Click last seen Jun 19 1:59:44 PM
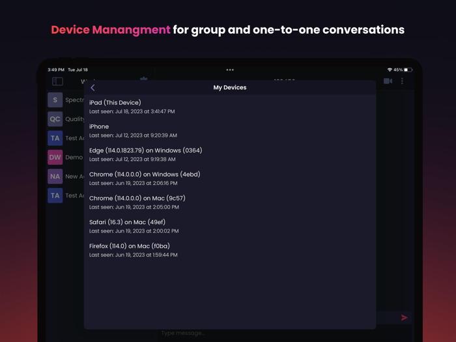This screenshot has height=342, width=456. point(133,255)
